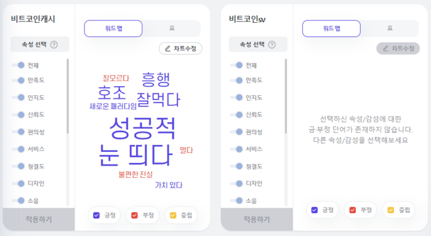This screenshot has height=236, width=431.
Task: Click 적용하기 button in 비트코인캐시 panel
Action: coord(39,219)
